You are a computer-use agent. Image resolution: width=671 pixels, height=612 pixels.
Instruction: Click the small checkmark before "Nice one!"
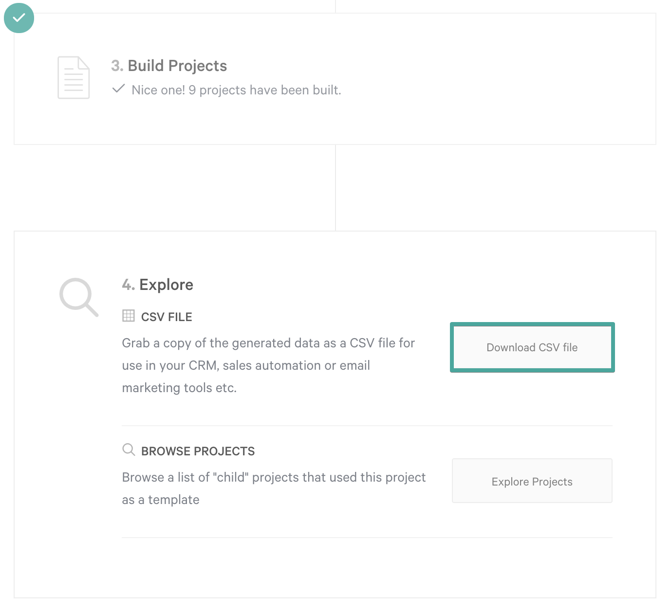[118, 89]
